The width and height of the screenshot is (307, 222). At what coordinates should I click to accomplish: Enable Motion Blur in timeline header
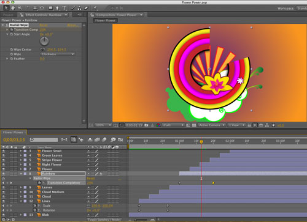tap(104, 139)
